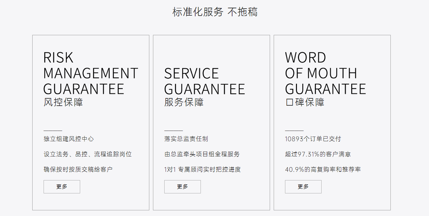Screen dimensions: 429x216
Task: Click the 超过97.31%的客户满意 statistic
Action: [318, 154]
